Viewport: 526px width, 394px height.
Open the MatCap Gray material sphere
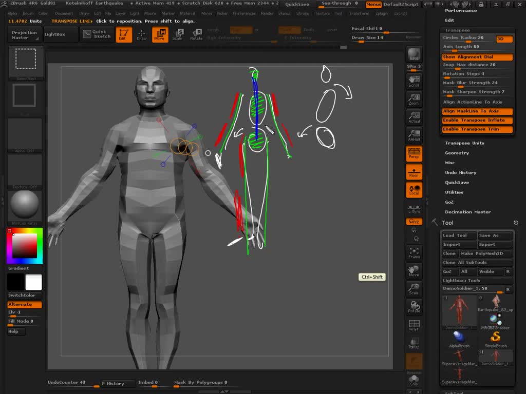(25, 207)
